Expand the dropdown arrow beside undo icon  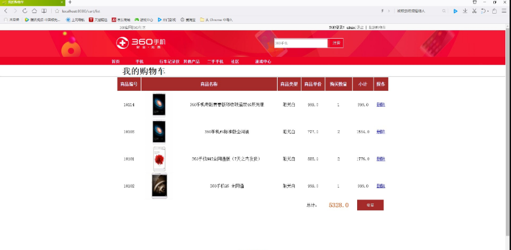(x=488, y=11)
